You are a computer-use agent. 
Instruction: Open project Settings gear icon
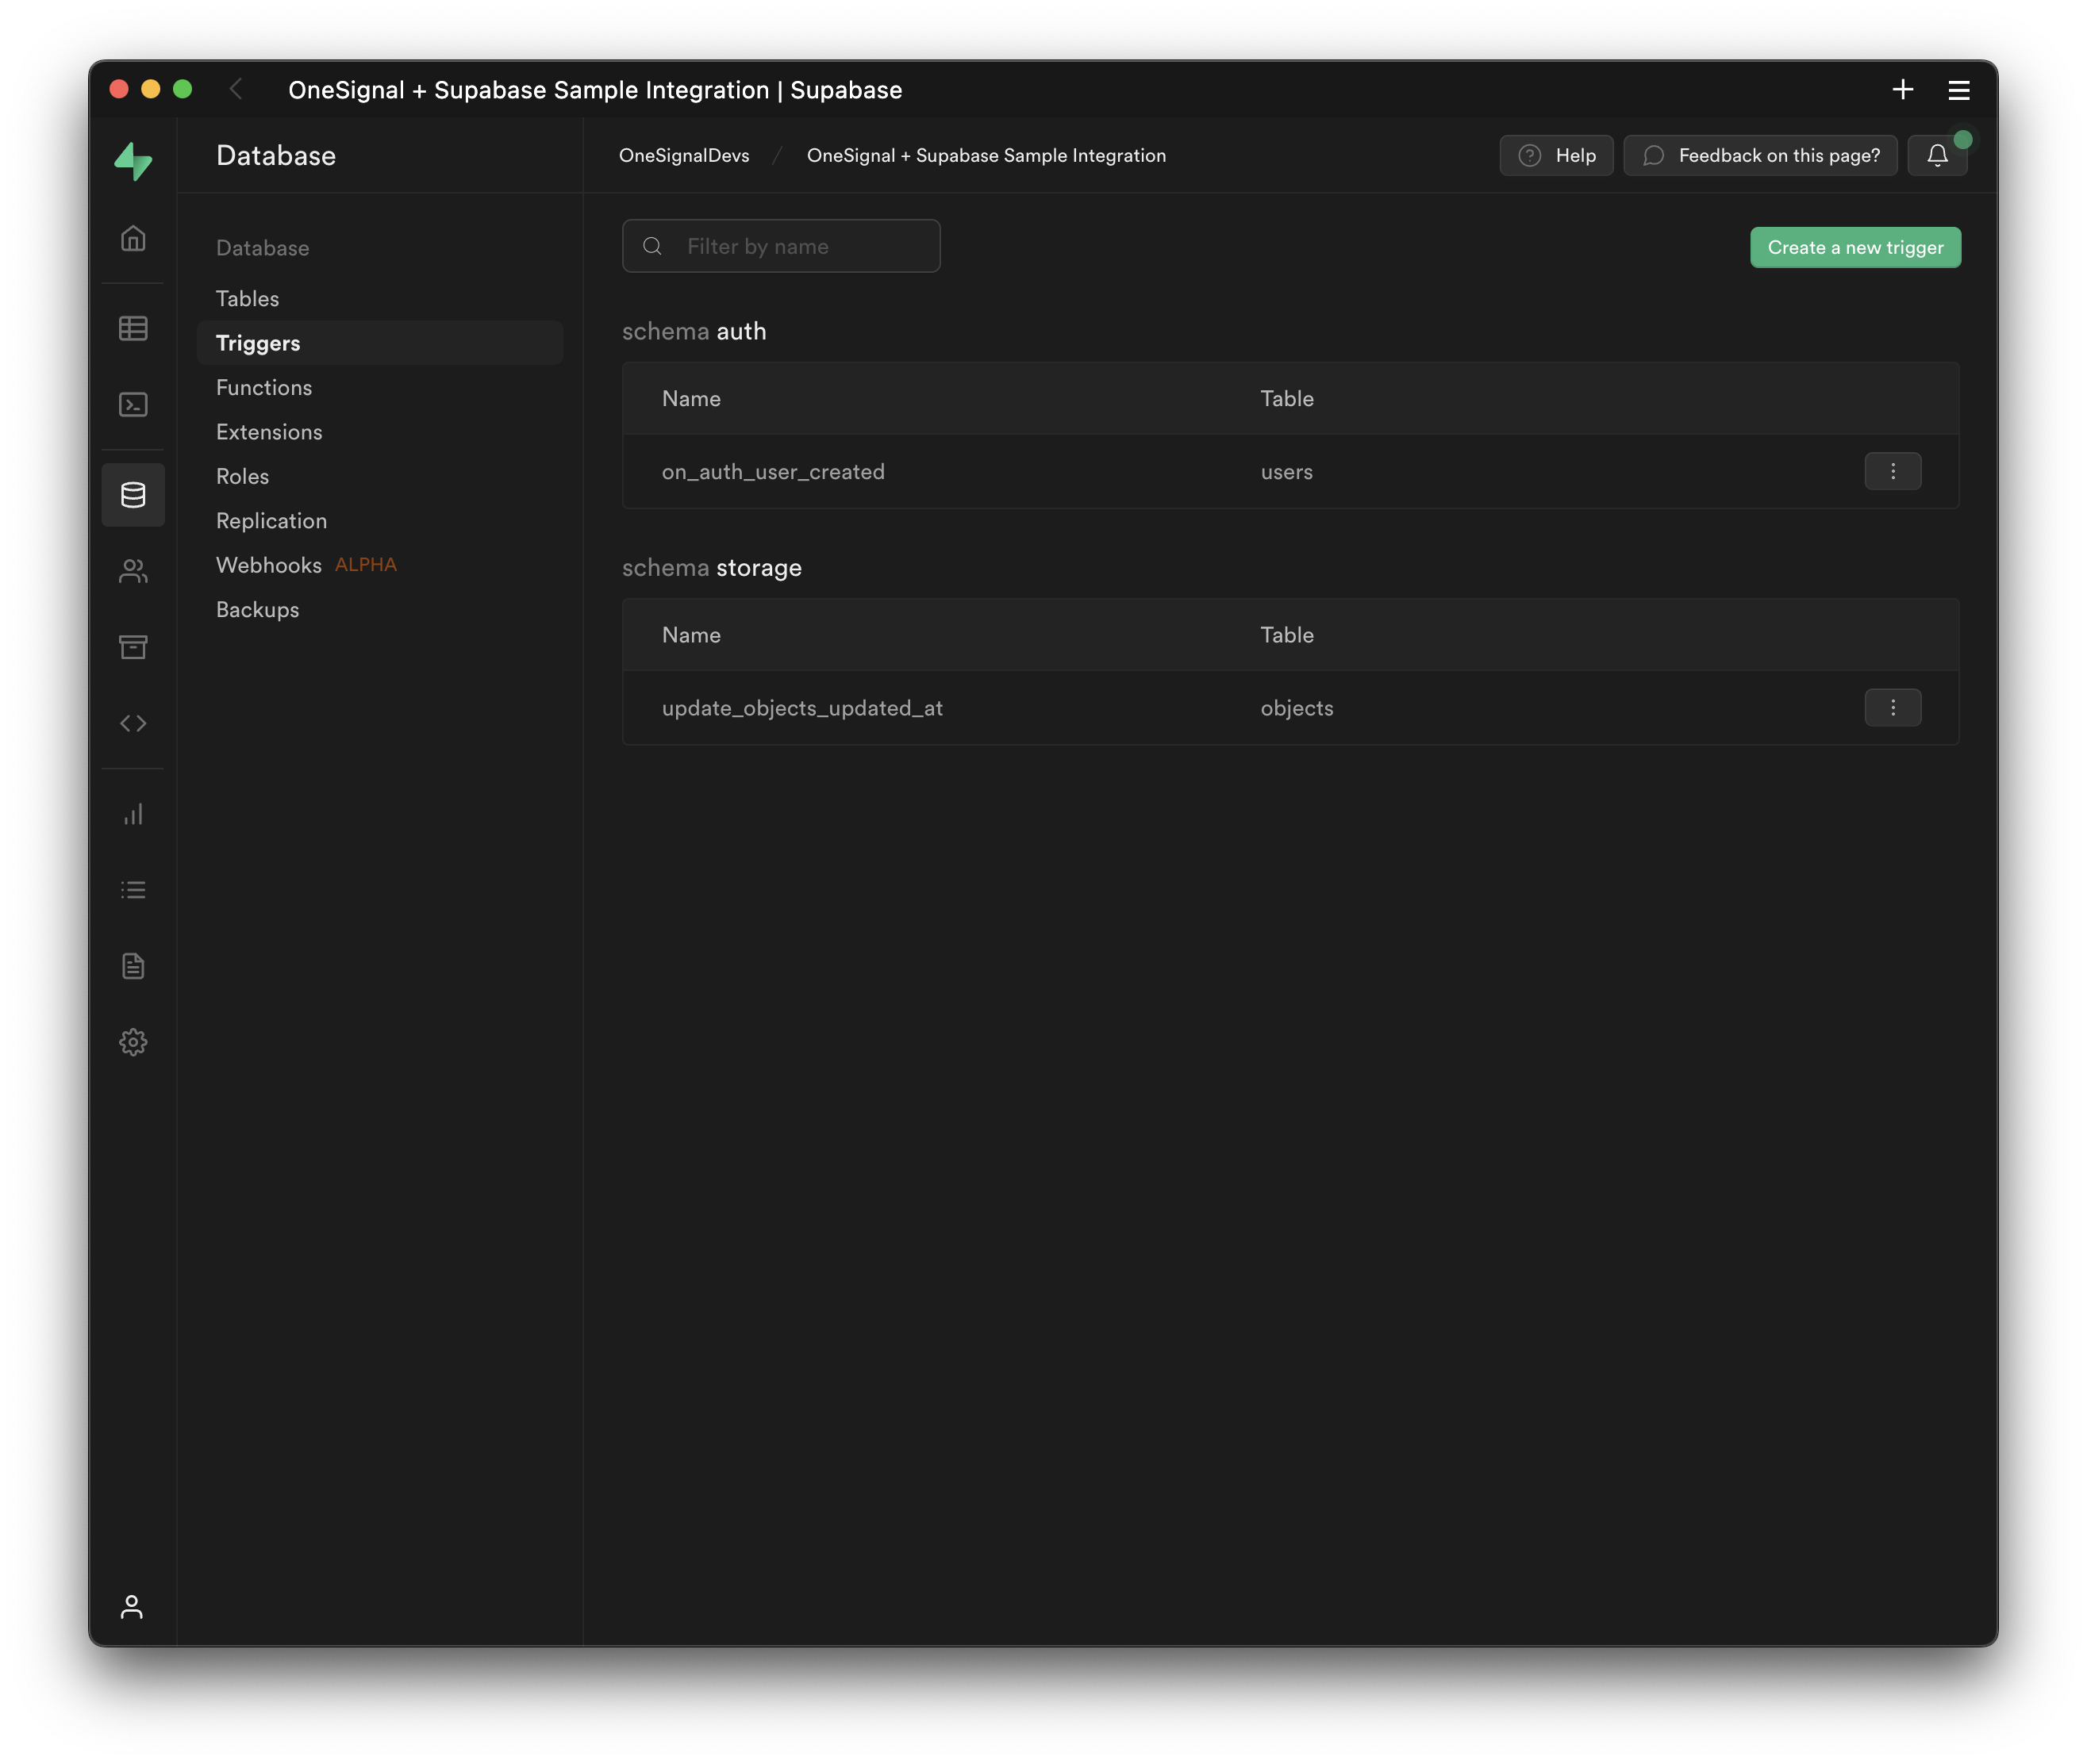pos(133,1042)
